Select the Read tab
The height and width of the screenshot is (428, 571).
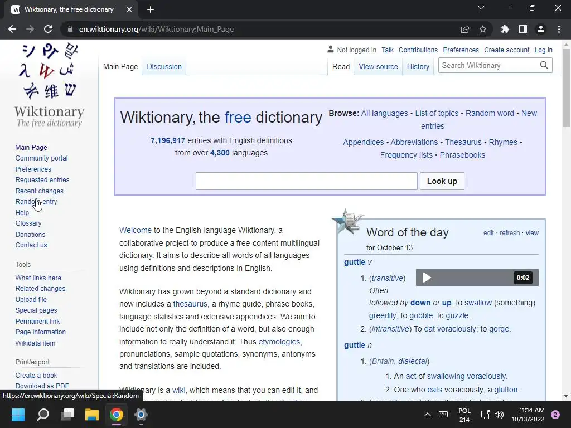pos(341,67)
